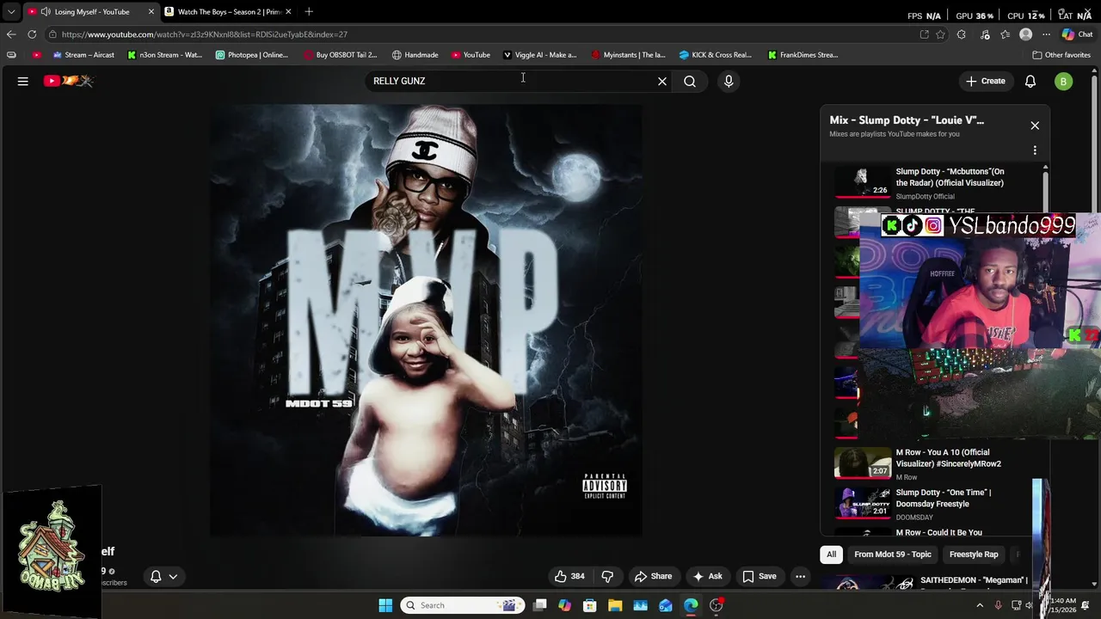Open the Photopea Online bookmark

pos(252,55)
